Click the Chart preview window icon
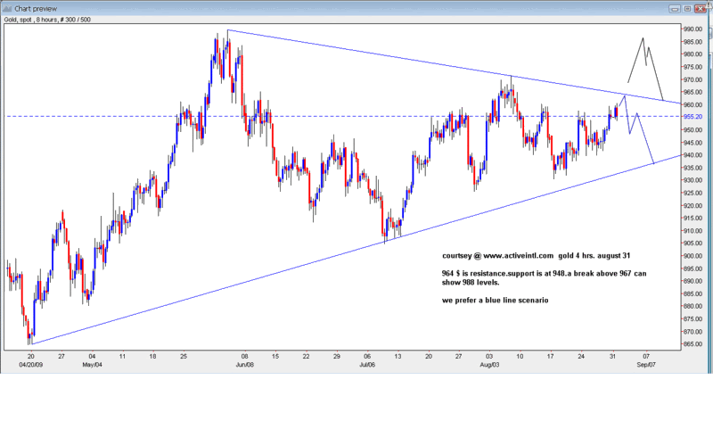Image resolution: width=713 pixels, height=446 pixels. coord(8,7)
